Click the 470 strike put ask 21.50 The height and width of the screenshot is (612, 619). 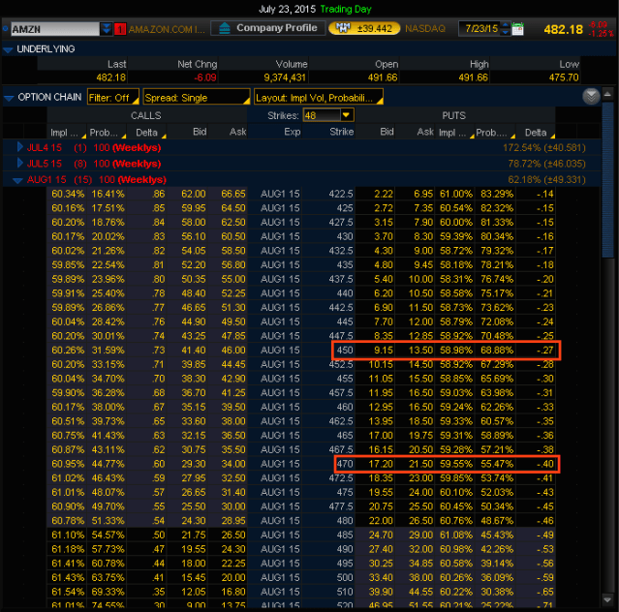(x=420, y=464)
